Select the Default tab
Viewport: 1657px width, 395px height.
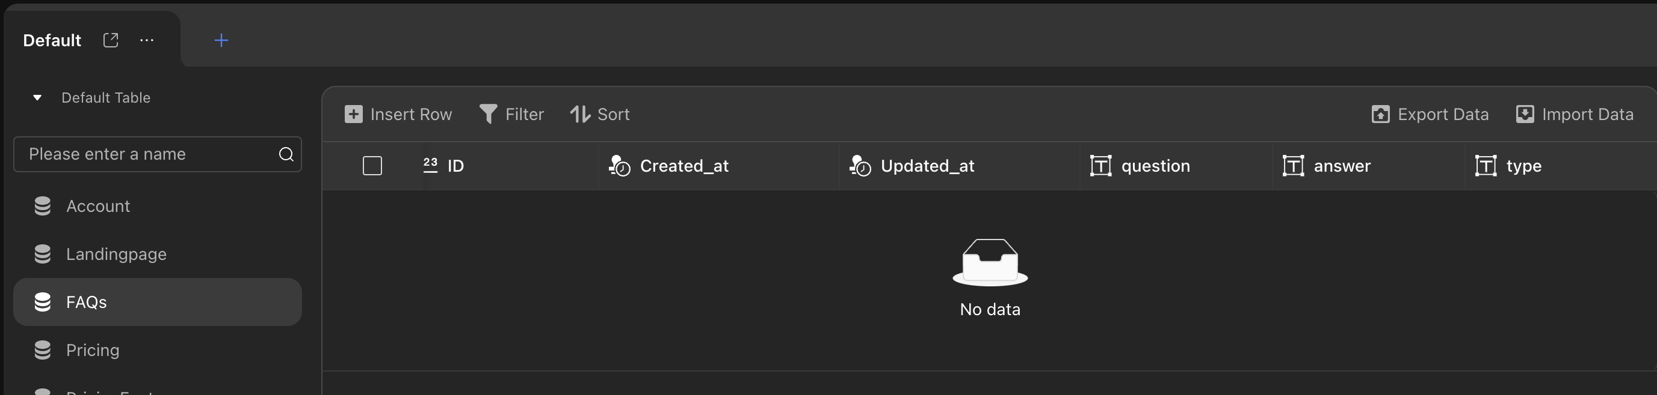(x=52, y=40)
